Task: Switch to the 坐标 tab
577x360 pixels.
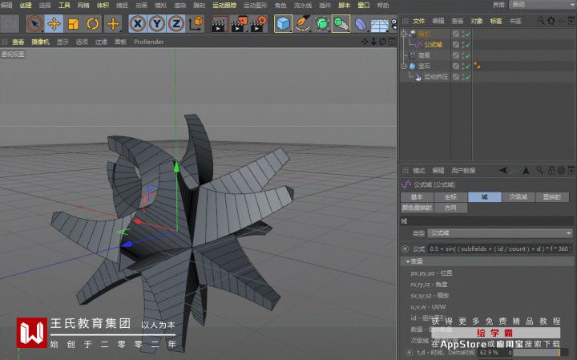Action: [x=450, y=197]
